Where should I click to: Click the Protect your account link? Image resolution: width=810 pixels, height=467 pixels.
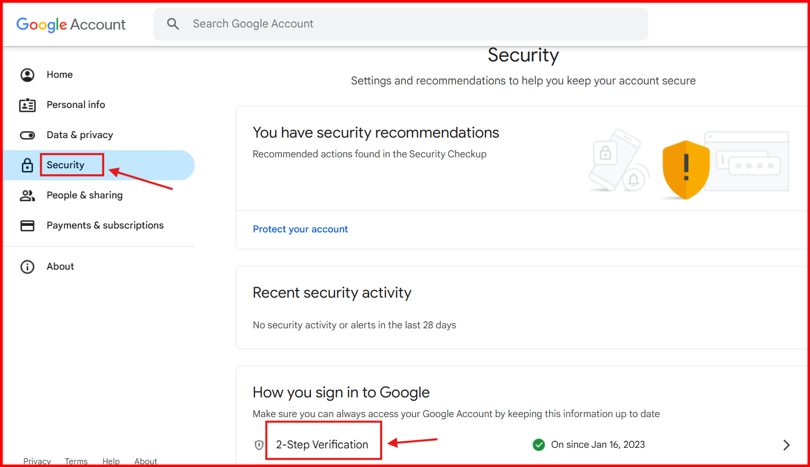(300, 229)
